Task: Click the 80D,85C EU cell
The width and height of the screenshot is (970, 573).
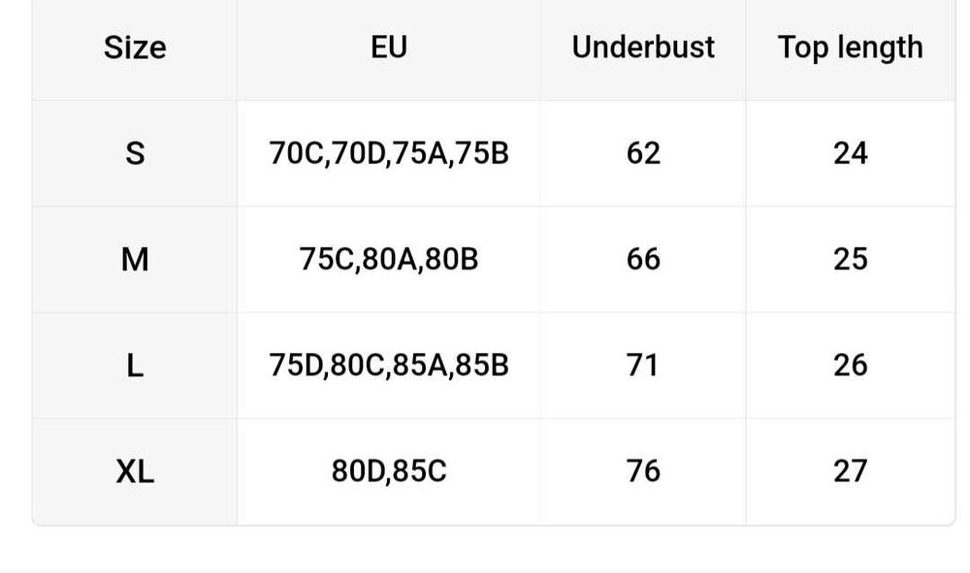Action: coord(389,471)
